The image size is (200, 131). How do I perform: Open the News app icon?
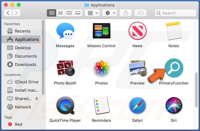point(137,31)
